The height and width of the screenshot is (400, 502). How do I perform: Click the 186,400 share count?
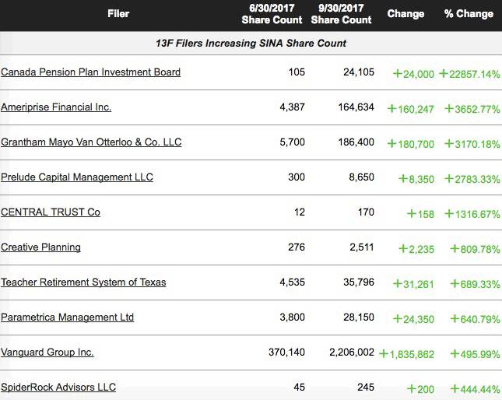pos(356,142)
